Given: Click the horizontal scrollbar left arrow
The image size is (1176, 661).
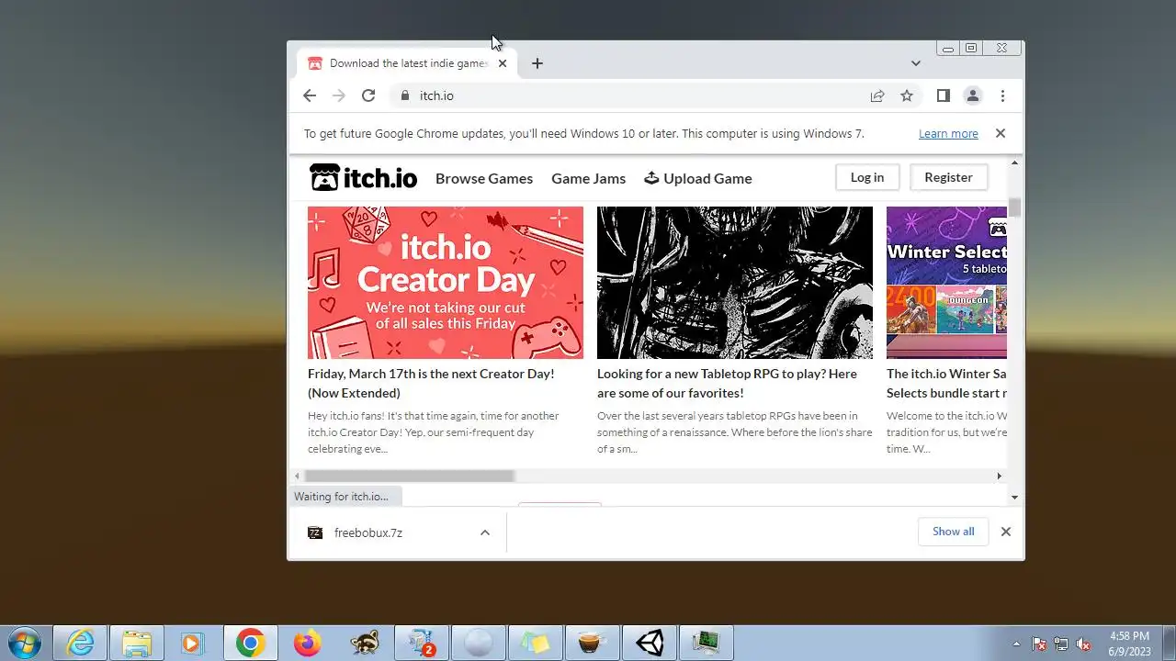Looking at the screenshot, I should coord(297,476).
